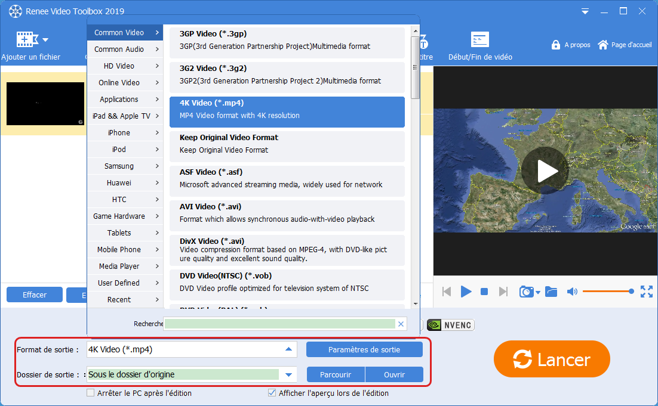Image resolution: width=658 pixels, height=406 pixels.
Task: Enter fullscreen with the expand icon
Action: tap(647, 292)
